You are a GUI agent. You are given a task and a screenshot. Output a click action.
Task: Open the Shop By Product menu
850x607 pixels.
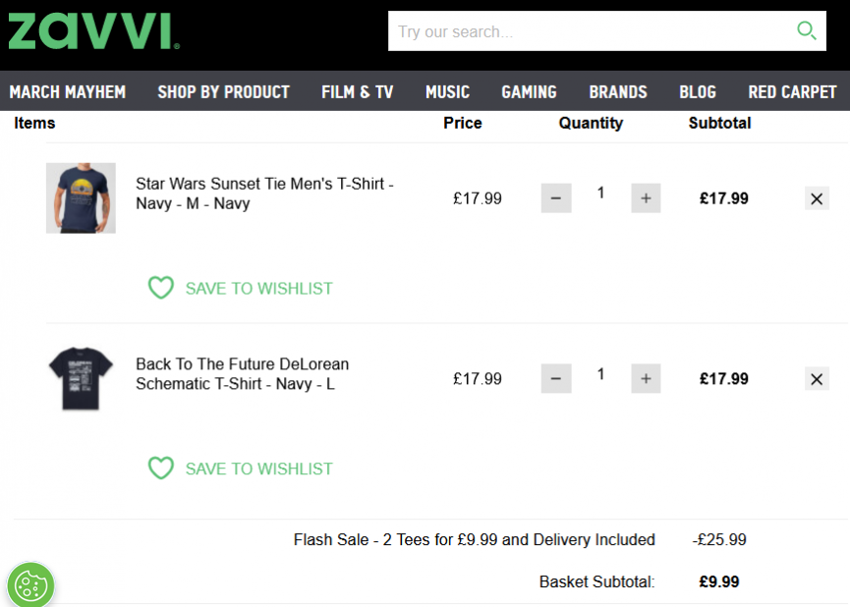click(224, 91)
